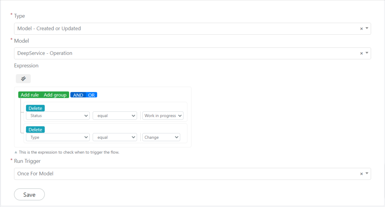This screenshot has height=207, width=385.
Task: Clear the Model selection with its x icon
Action: 361,53
